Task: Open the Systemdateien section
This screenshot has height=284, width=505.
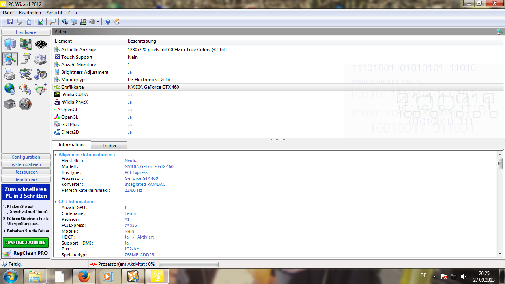Action: [26, 164]
